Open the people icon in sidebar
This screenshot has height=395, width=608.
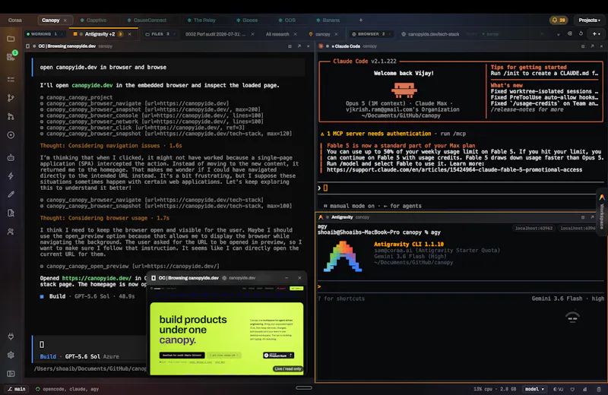(x=11, y=232)
